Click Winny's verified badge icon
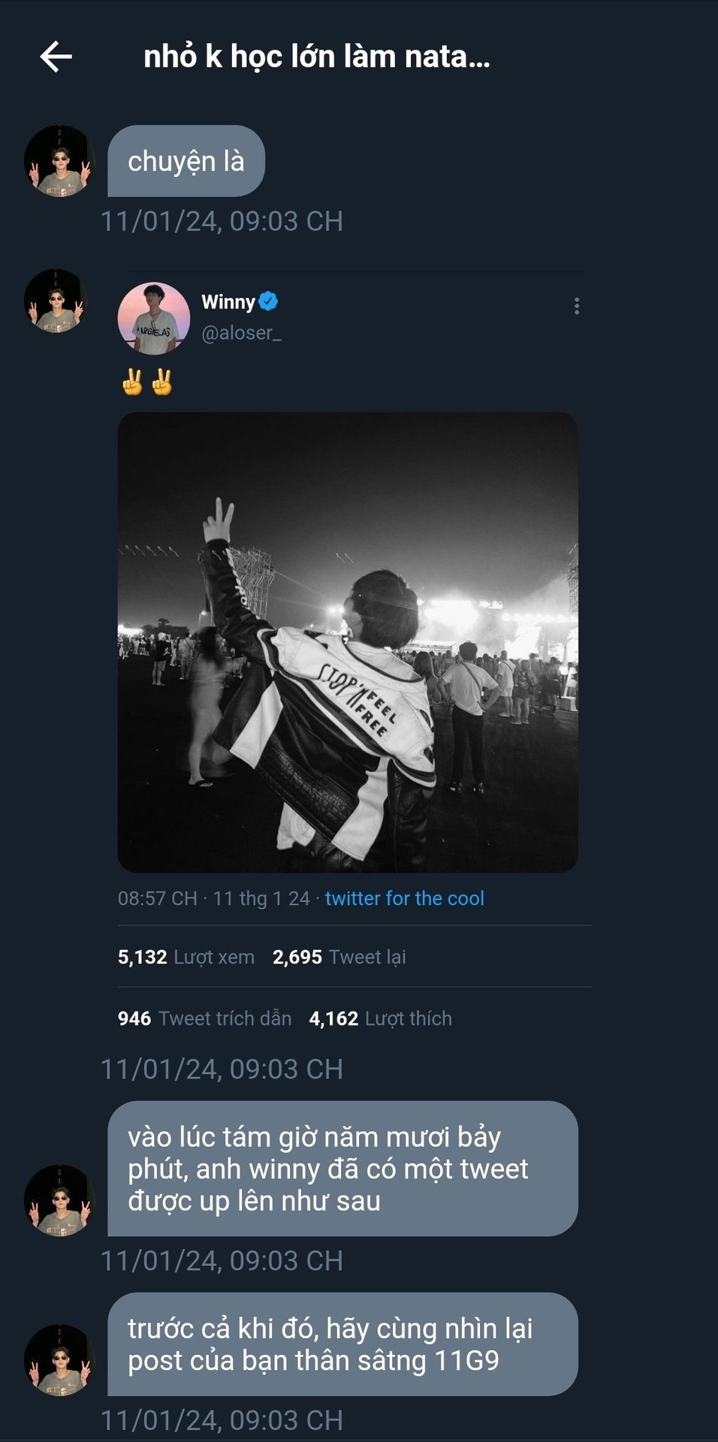This screenshot has height=1442, width=718. coord(268,302)
